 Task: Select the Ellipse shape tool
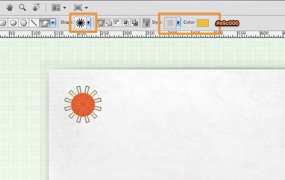[x=13, y=23]
